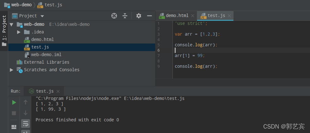
Task: Click 'Process finished with exit code 0'
Action: tap(77, 120)
